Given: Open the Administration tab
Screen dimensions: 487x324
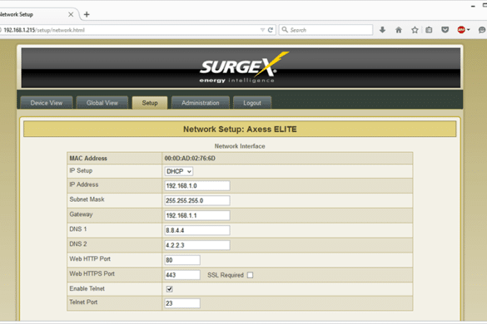Looking at the screenshot, I should [201, 103].
